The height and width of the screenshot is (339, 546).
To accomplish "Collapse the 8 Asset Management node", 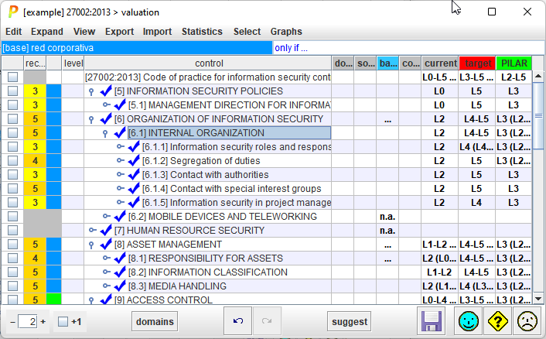I will [x=91, y=245].
